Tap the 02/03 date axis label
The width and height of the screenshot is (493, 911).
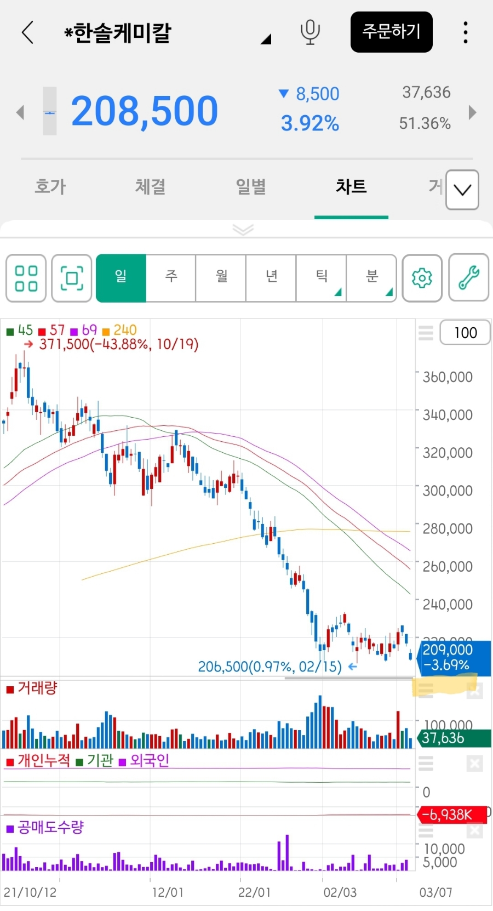coord(340,892)
